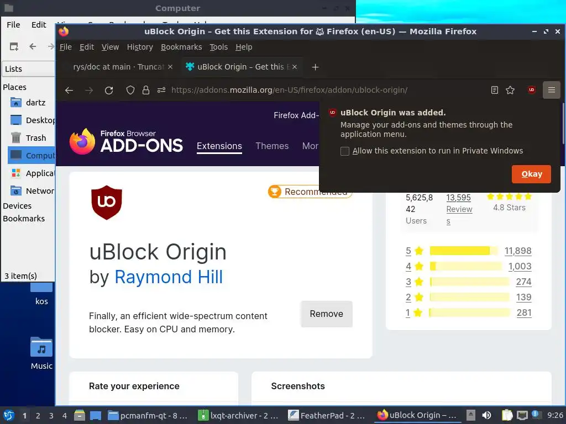Screen dimensions: 566x424
Task: Open a new Firefox tab with plus
Action: point(315,67)
